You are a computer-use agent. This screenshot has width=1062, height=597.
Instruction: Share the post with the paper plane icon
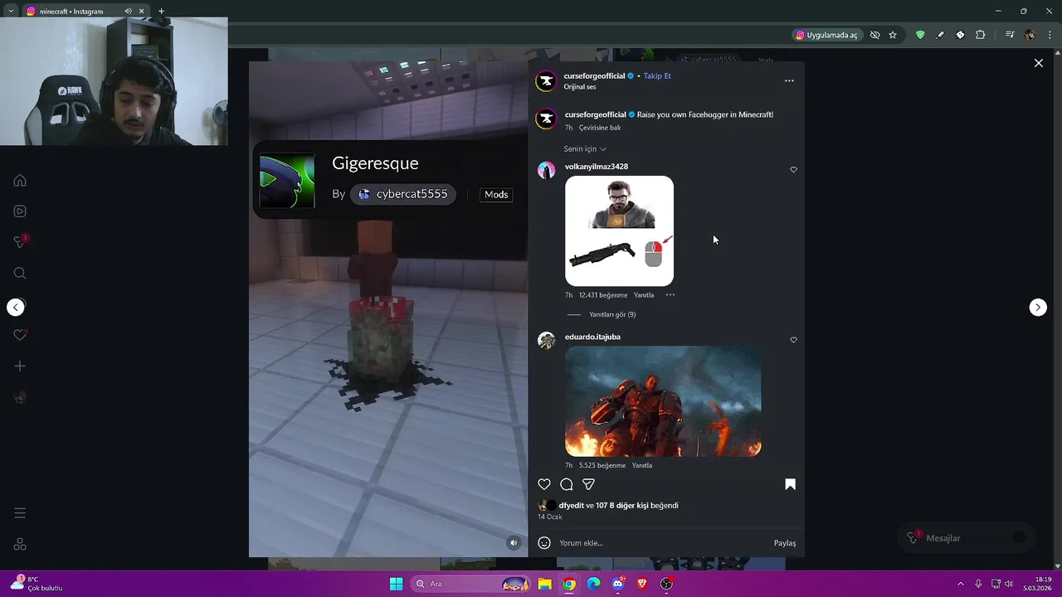pyautogui.click(x=588, y=484)
